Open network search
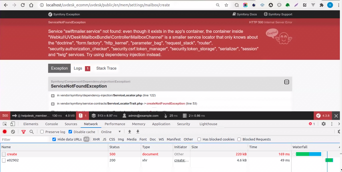This screenshot has height=172, width=342. 31,132
